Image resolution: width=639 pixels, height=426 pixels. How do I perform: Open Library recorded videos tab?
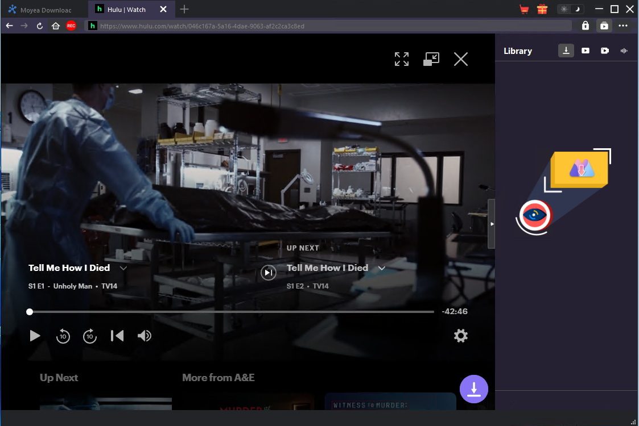[605, 51]
